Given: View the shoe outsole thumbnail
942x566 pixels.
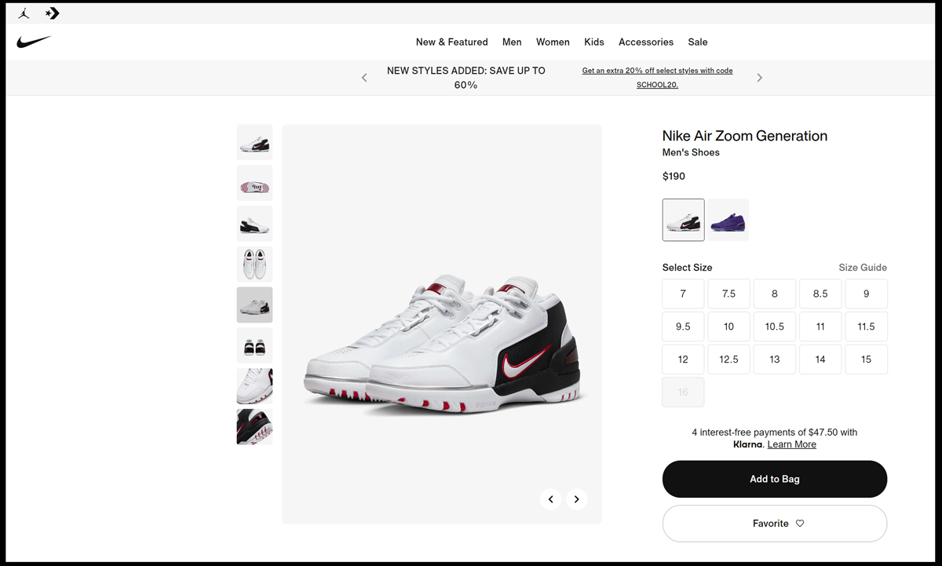Looking at the screenshot, I should point(255,183).
